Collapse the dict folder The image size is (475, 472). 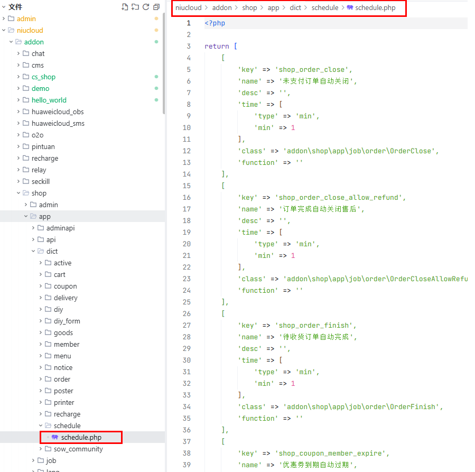click(x=34, y=252)
